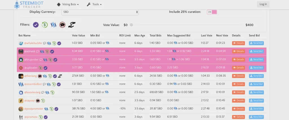This screenshot has height=120, width=289.
Task: View Details for @boomerang
Action: click(238, 92)
